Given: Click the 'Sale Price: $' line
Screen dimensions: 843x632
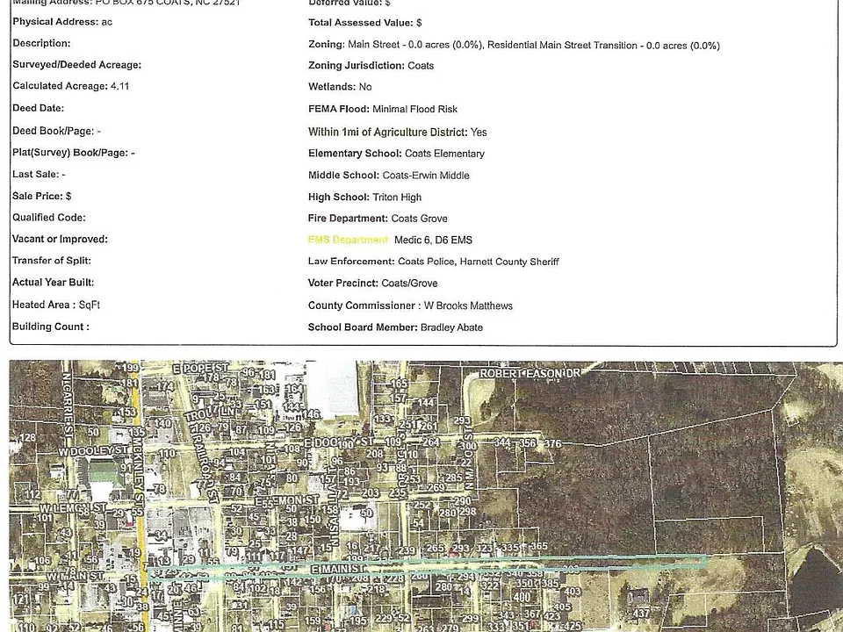Looking at the screenshot, I should pos(42,196).
